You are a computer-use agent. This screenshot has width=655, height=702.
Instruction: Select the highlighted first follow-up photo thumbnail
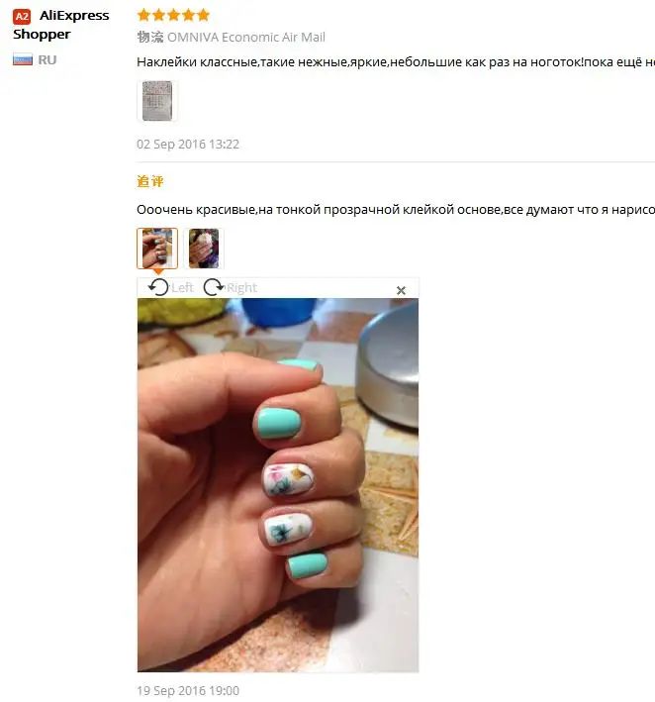tap(157, 249)
